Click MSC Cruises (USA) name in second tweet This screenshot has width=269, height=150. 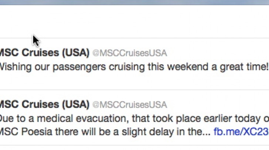pyautogui.click(x=45, y=104)
